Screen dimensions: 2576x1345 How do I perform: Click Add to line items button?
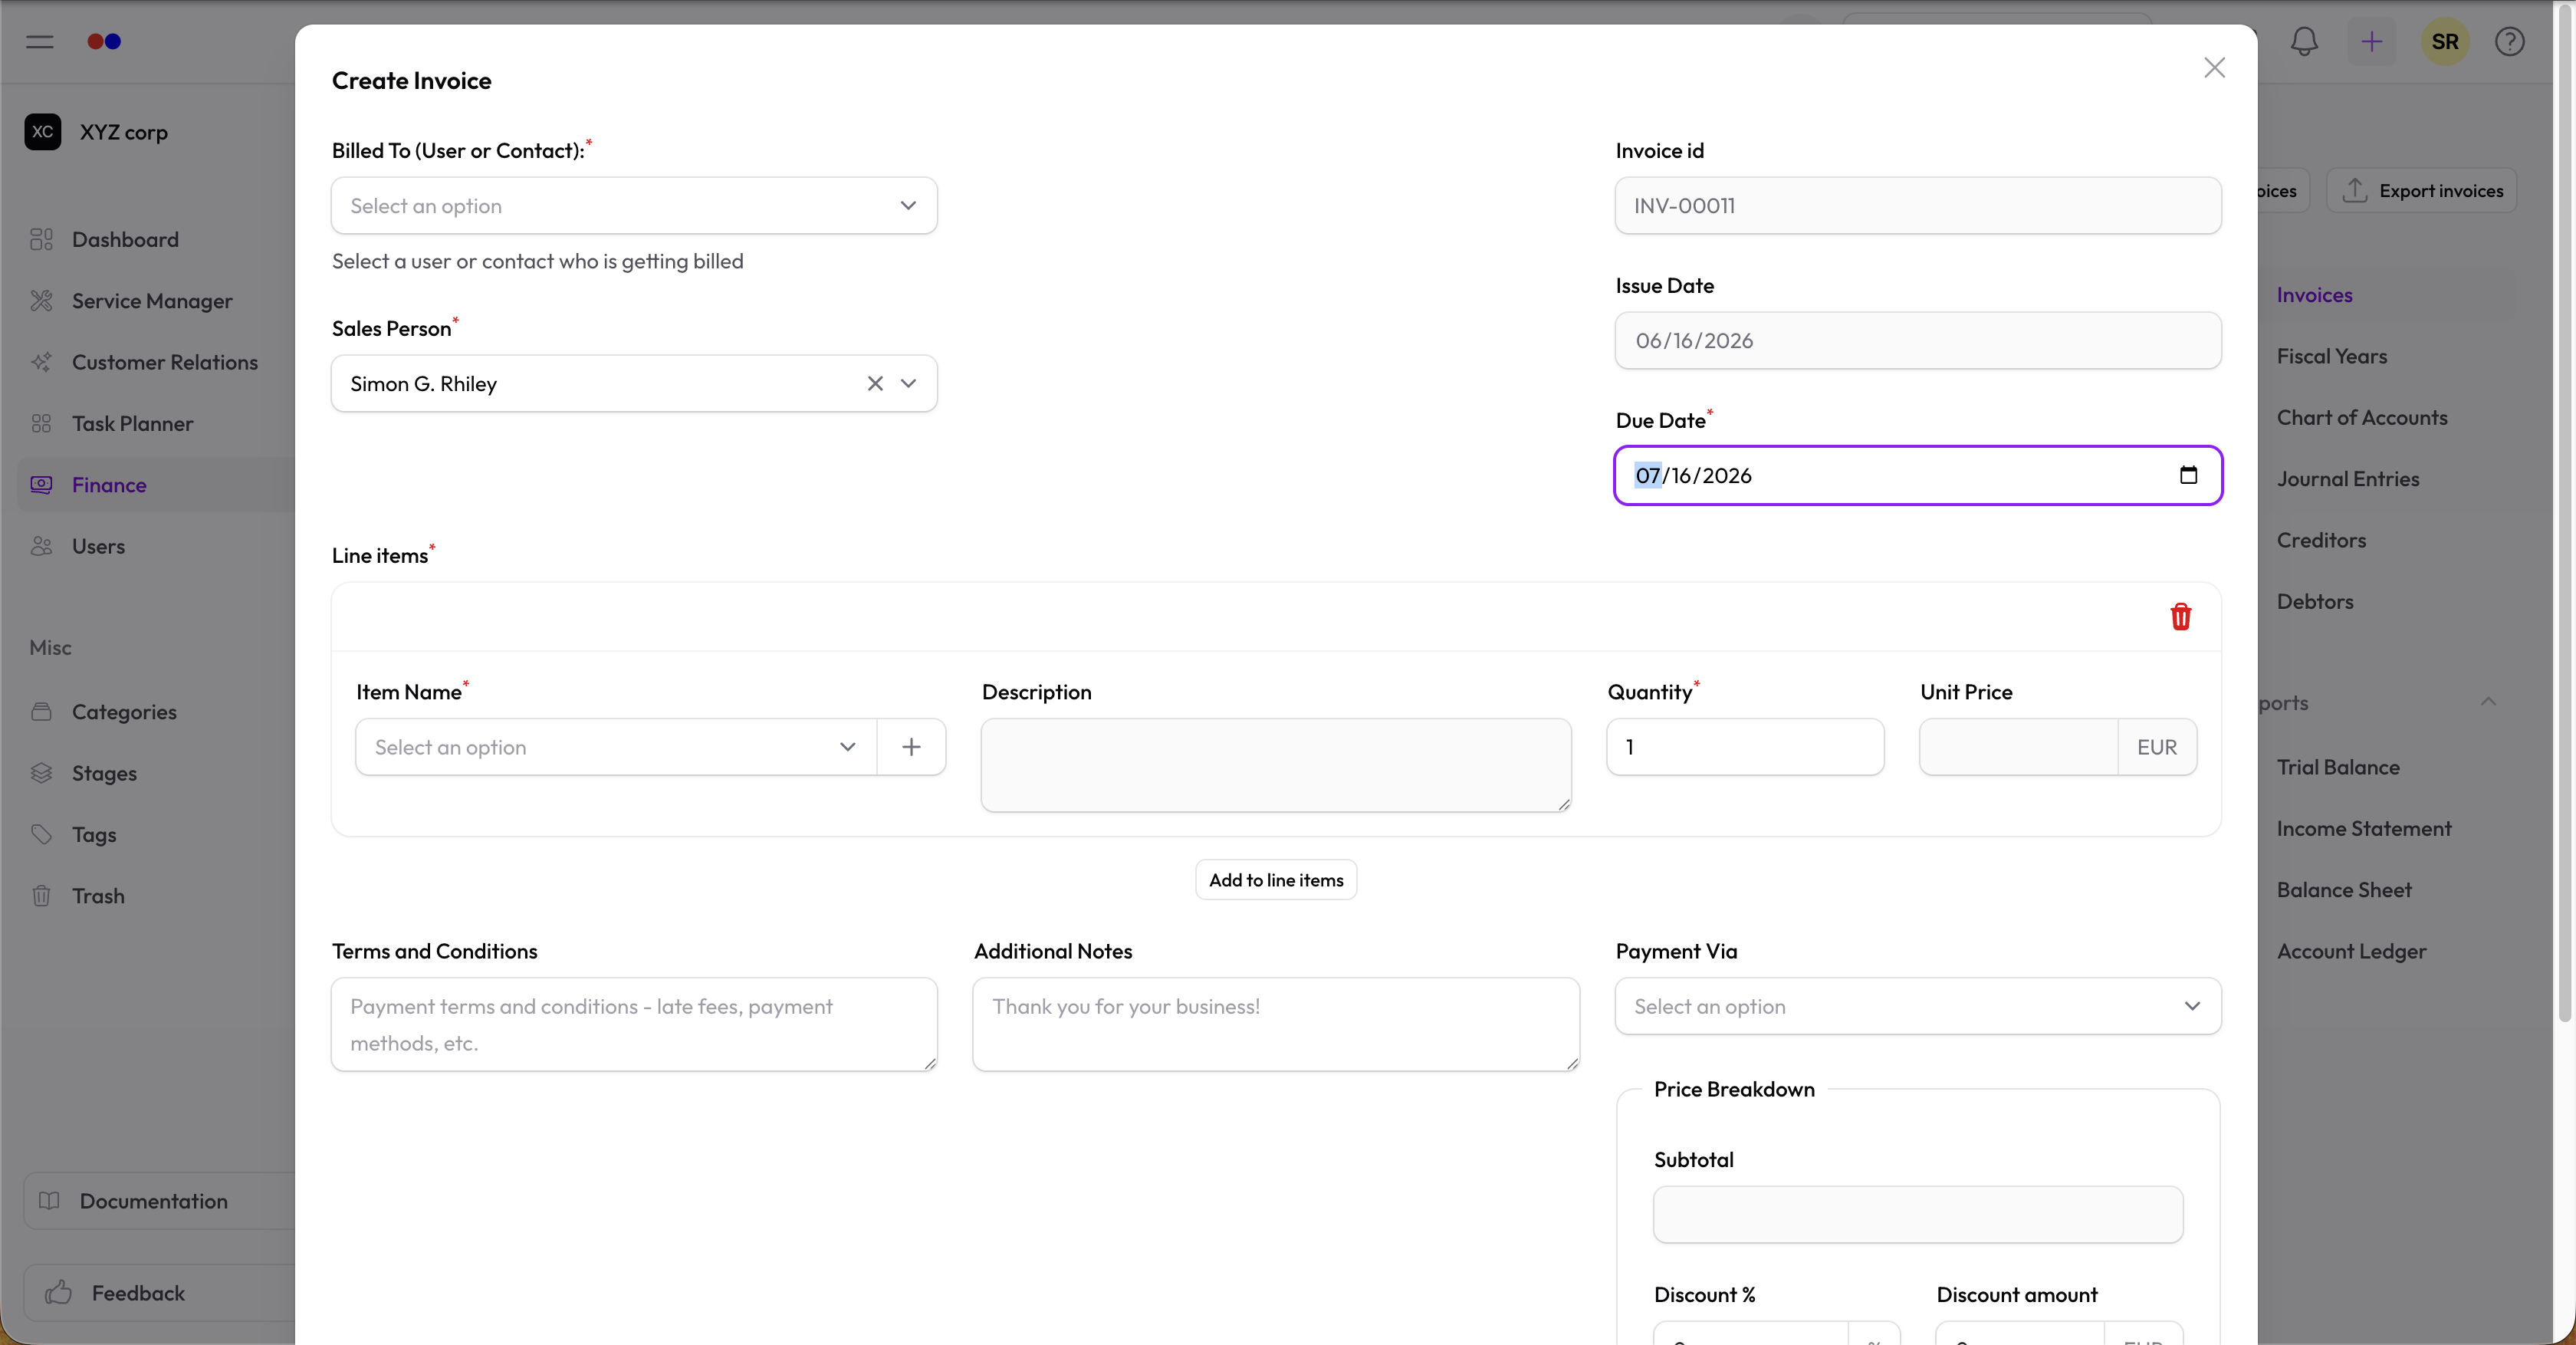(x=1276, y=880)
